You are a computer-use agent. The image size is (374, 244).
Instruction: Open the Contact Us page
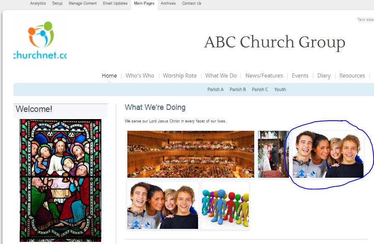(x=191, y=3)
